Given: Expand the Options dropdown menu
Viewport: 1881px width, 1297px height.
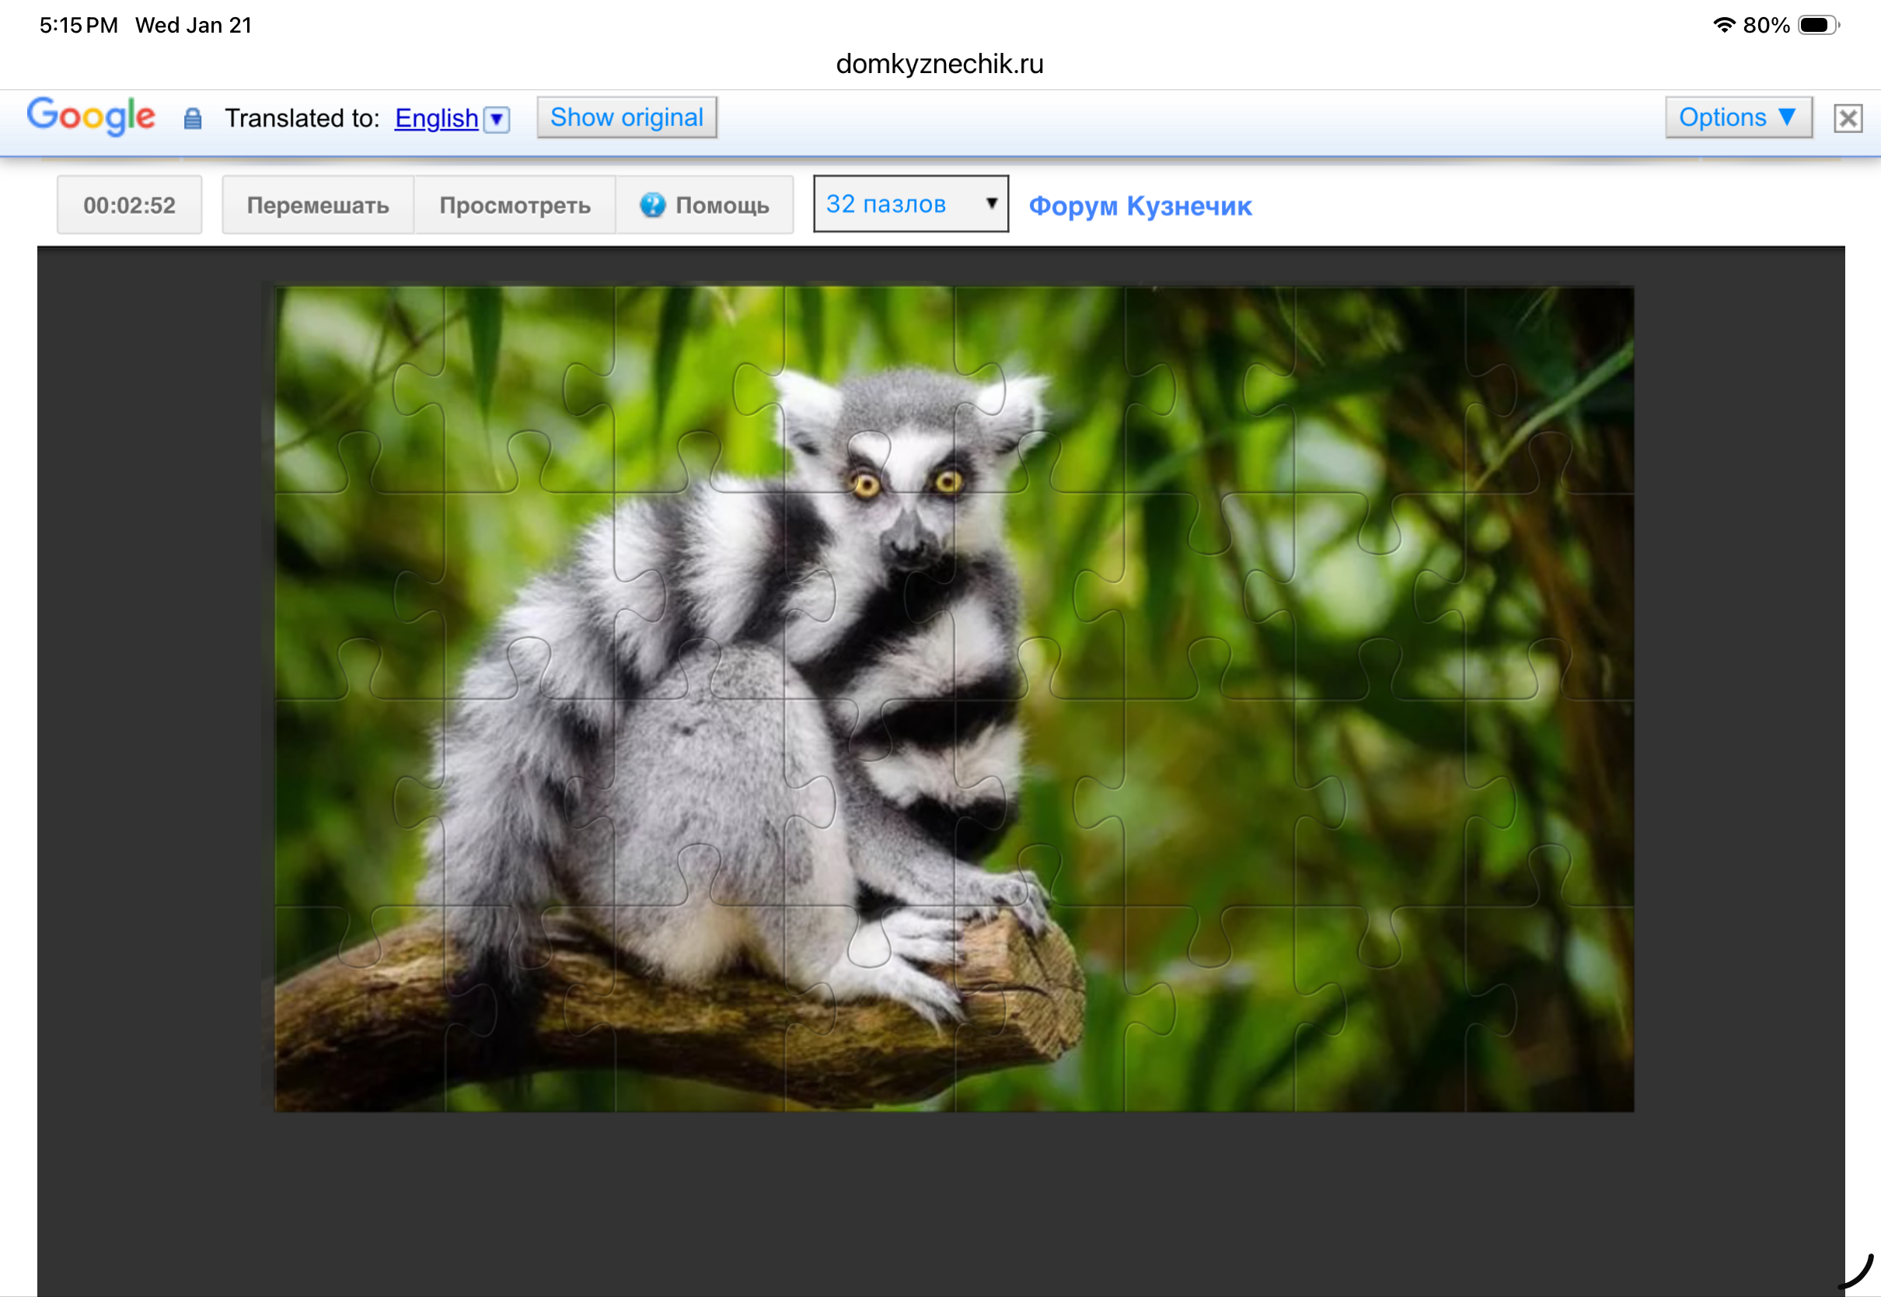Looking at the screenshot, I should tap(1738, 118).
